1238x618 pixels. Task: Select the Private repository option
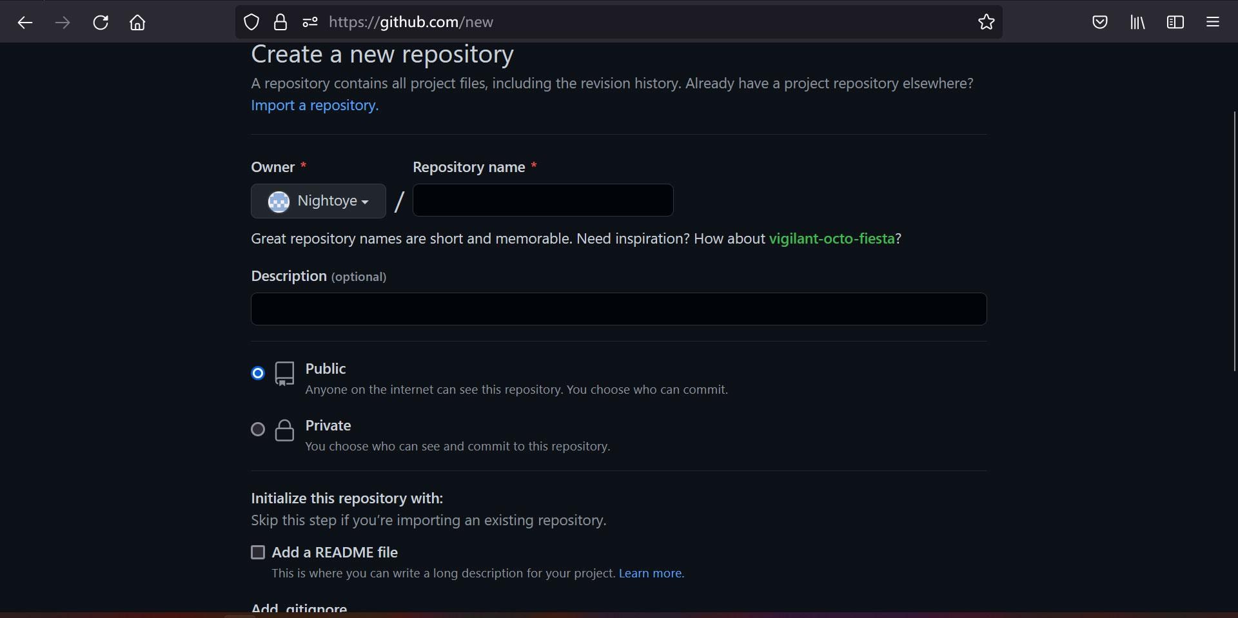coord(257,429)
